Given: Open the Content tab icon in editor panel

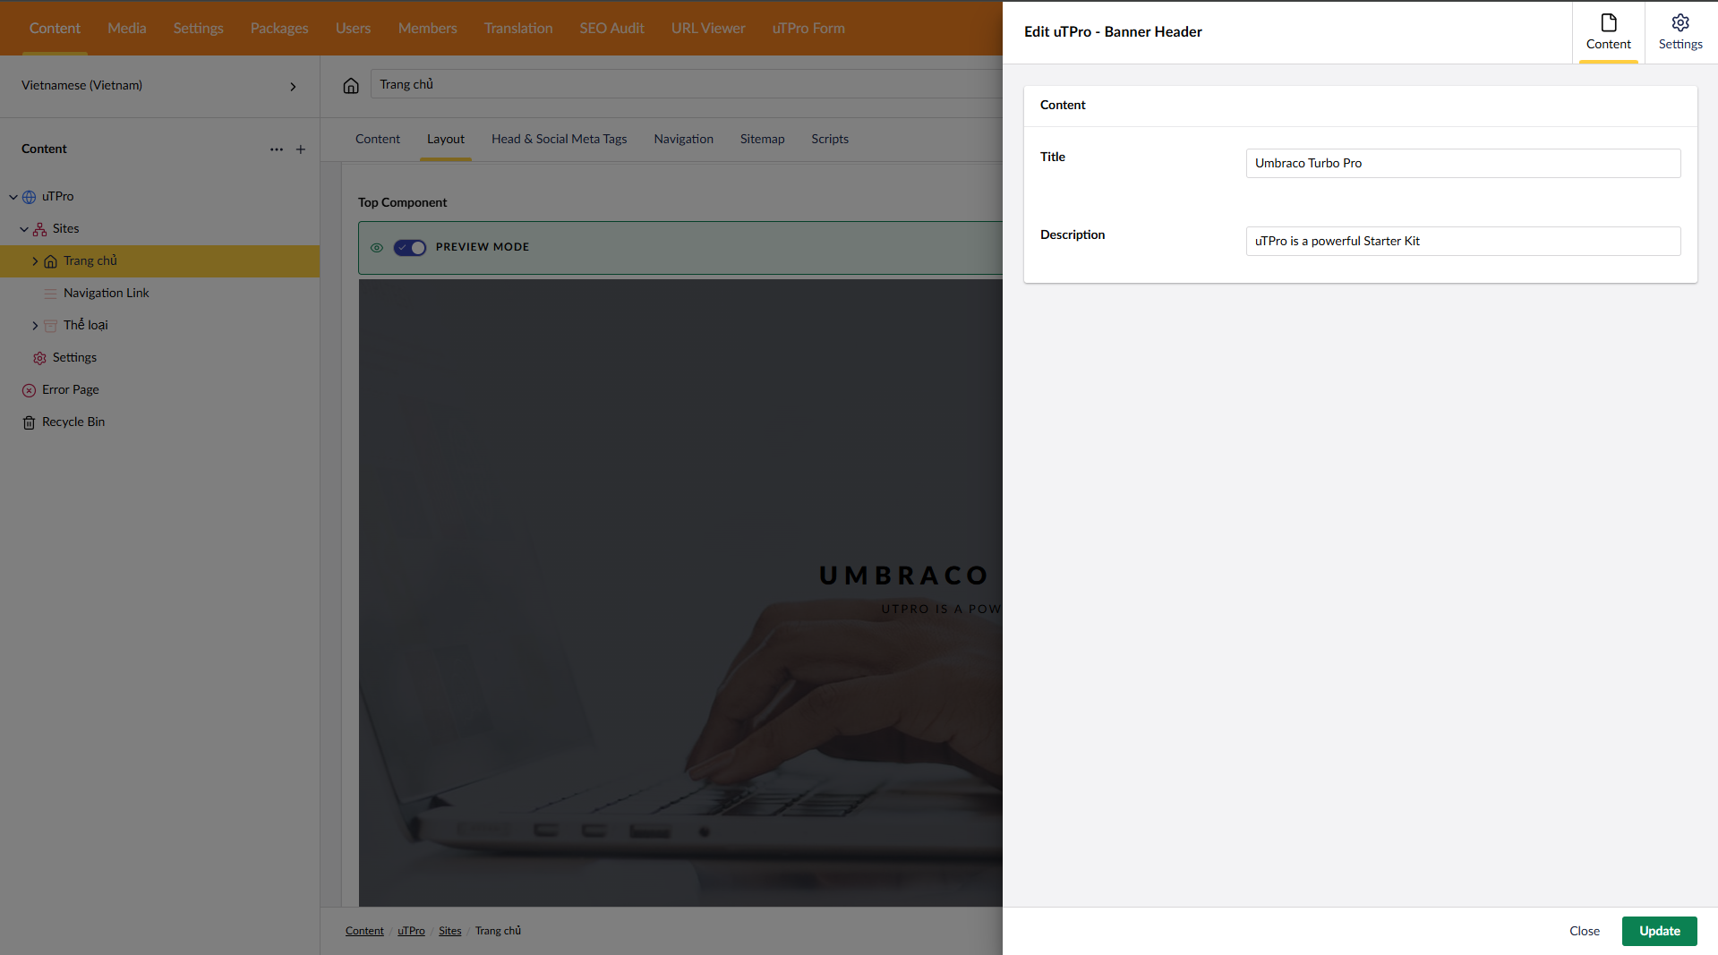Looking at the screenshot, I should click(x=1608, y=32).
